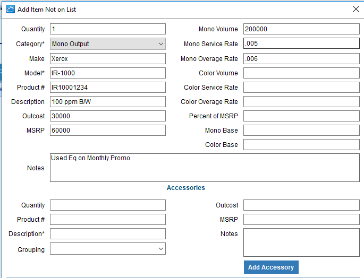The image size is (364, 278).
Task: Select the top Quantity field containing 1
Action: pos(108,29)
